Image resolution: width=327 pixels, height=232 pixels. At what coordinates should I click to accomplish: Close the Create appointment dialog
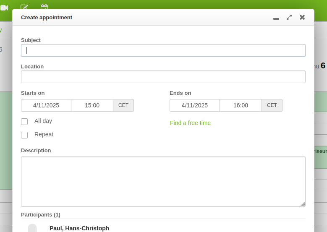coord(302,17)
